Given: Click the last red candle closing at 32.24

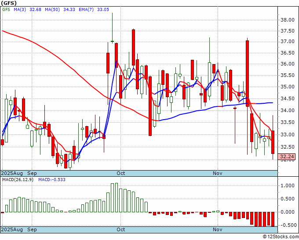Looking at the screenshot, I should click(273, 142).
